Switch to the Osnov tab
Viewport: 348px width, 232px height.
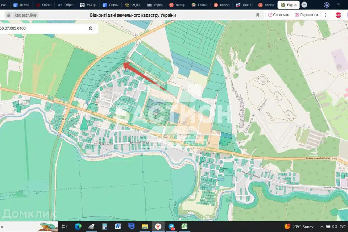[x=110, y=5]
